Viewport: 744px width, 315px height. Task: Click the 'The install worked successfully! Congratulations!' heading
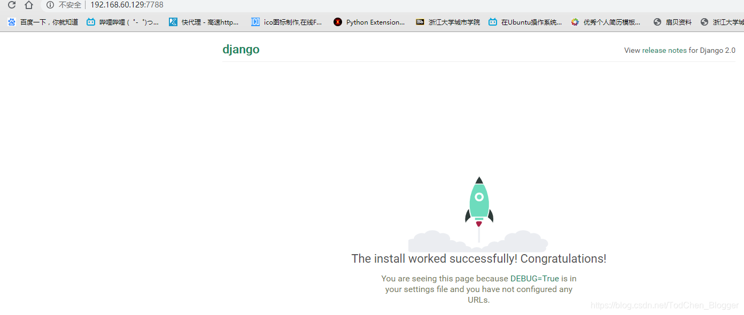pos(479,259)
